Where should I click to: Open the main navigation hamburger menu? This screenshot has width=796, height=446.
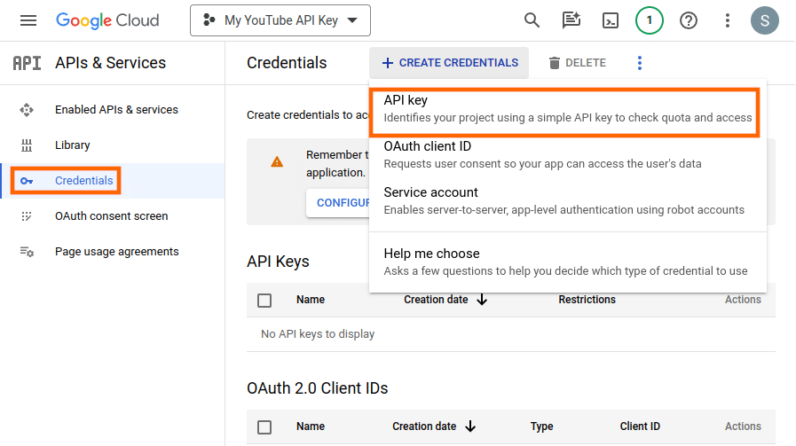coord(28,20)
